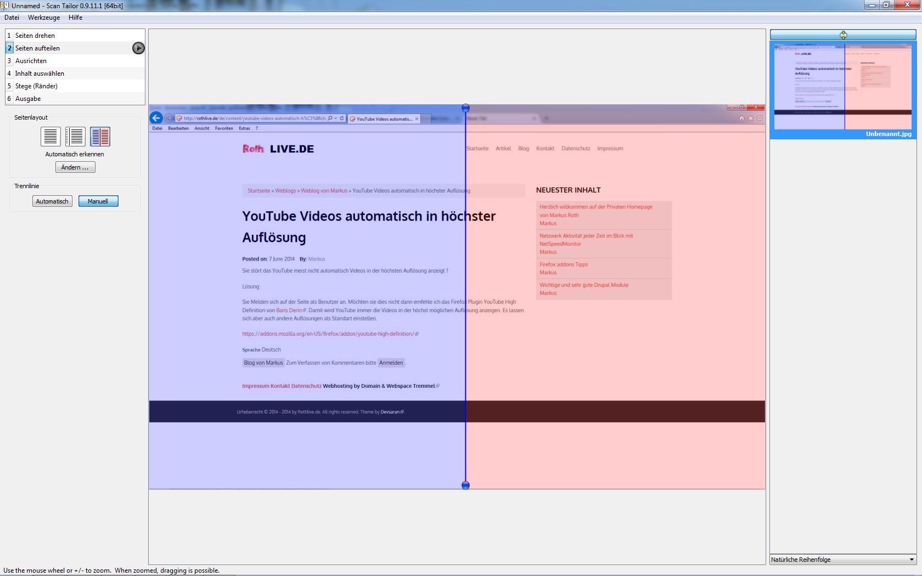
Task: Click the target icon above the thumbnail
Action: 844,35
